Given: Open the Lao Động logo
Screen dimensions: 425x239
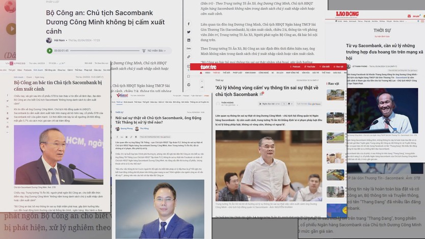Looking at the screenshot, I should (x=347, y=14).
